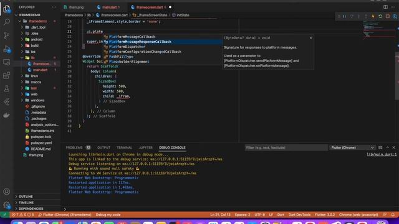This screenshot has width=399, height=224.
Task: Open the Accounts menu icon
Action: tap(7, 192)
